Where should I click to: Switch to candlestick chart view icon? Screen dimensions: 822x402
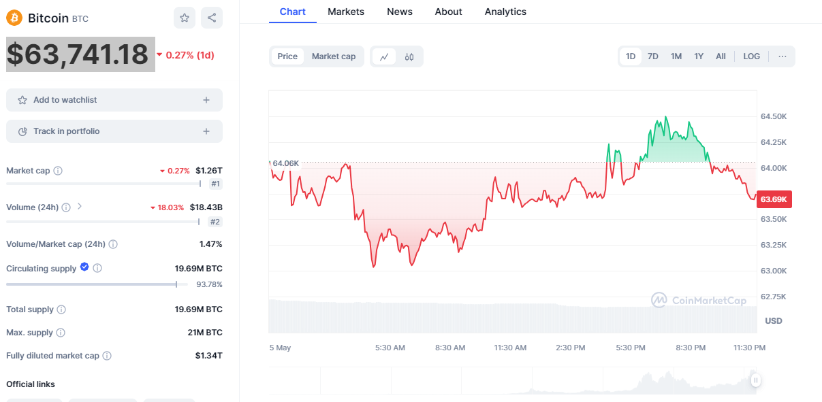(x=409, y=56)
